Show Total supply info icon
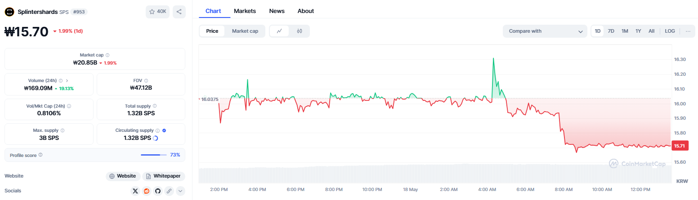Screen dimensions: 698x200 coord(154,106)
